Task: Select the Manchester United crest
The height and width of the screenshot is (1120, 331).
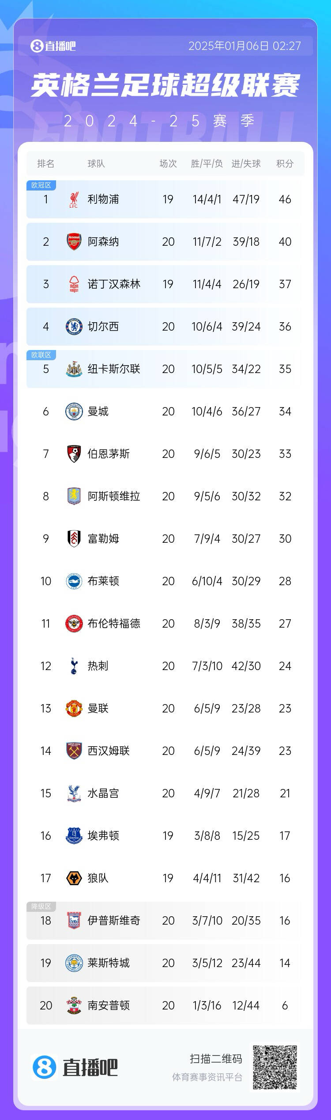Action: point(74,709)
